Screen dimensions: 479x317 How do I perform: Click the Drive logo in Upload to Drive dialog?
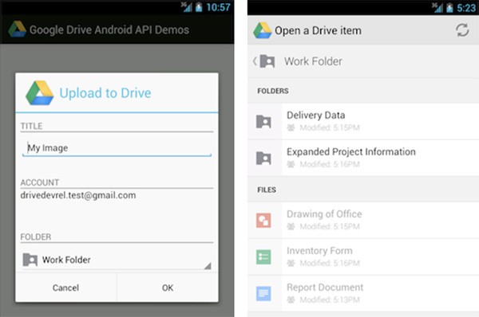pos(40,93)
